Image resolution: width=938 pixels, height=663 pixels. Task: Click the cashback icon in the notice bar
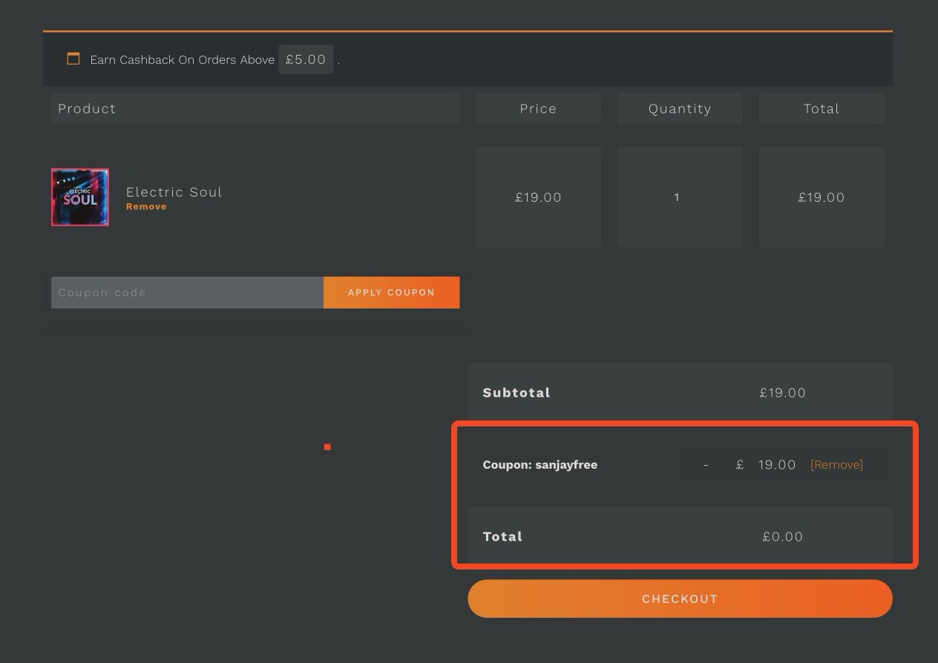click(73, 59)
